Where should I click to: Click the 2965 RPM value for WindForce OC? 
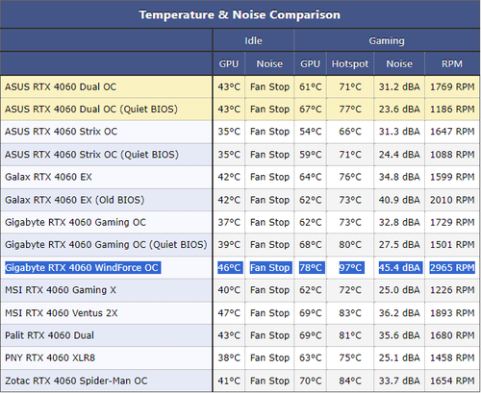452,267
